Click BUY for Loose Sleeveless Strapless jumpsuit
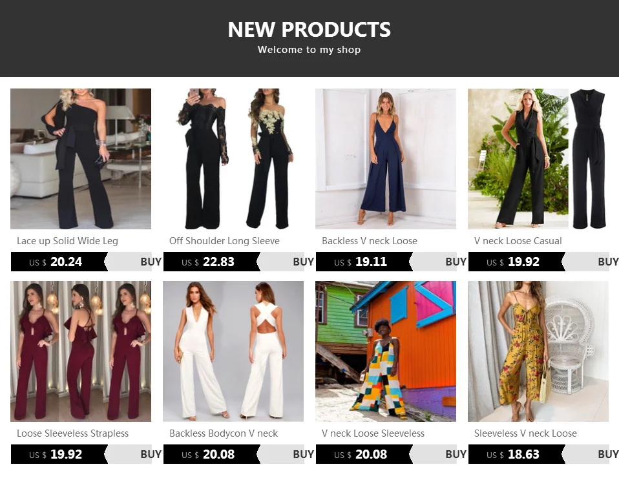Image resolution: width=619 pixels, height=489 pixels. (151, 454)
